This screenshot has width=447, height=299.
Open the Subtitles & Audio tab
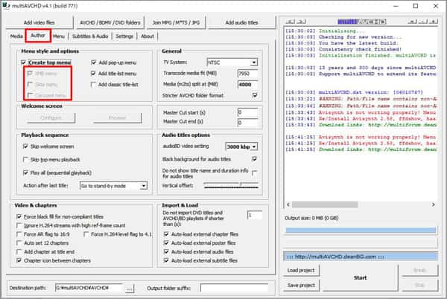(90, 36)
